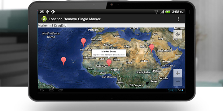Tap the green Android app icon

[44, 19]
